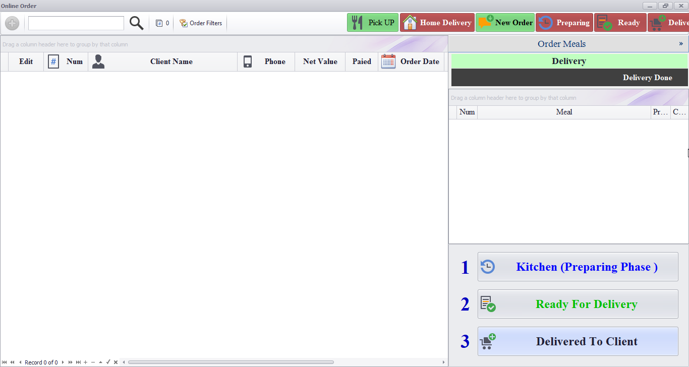689x367 pixels.
Task: Click the Net Value column header
Action: [x=320, y=62]
